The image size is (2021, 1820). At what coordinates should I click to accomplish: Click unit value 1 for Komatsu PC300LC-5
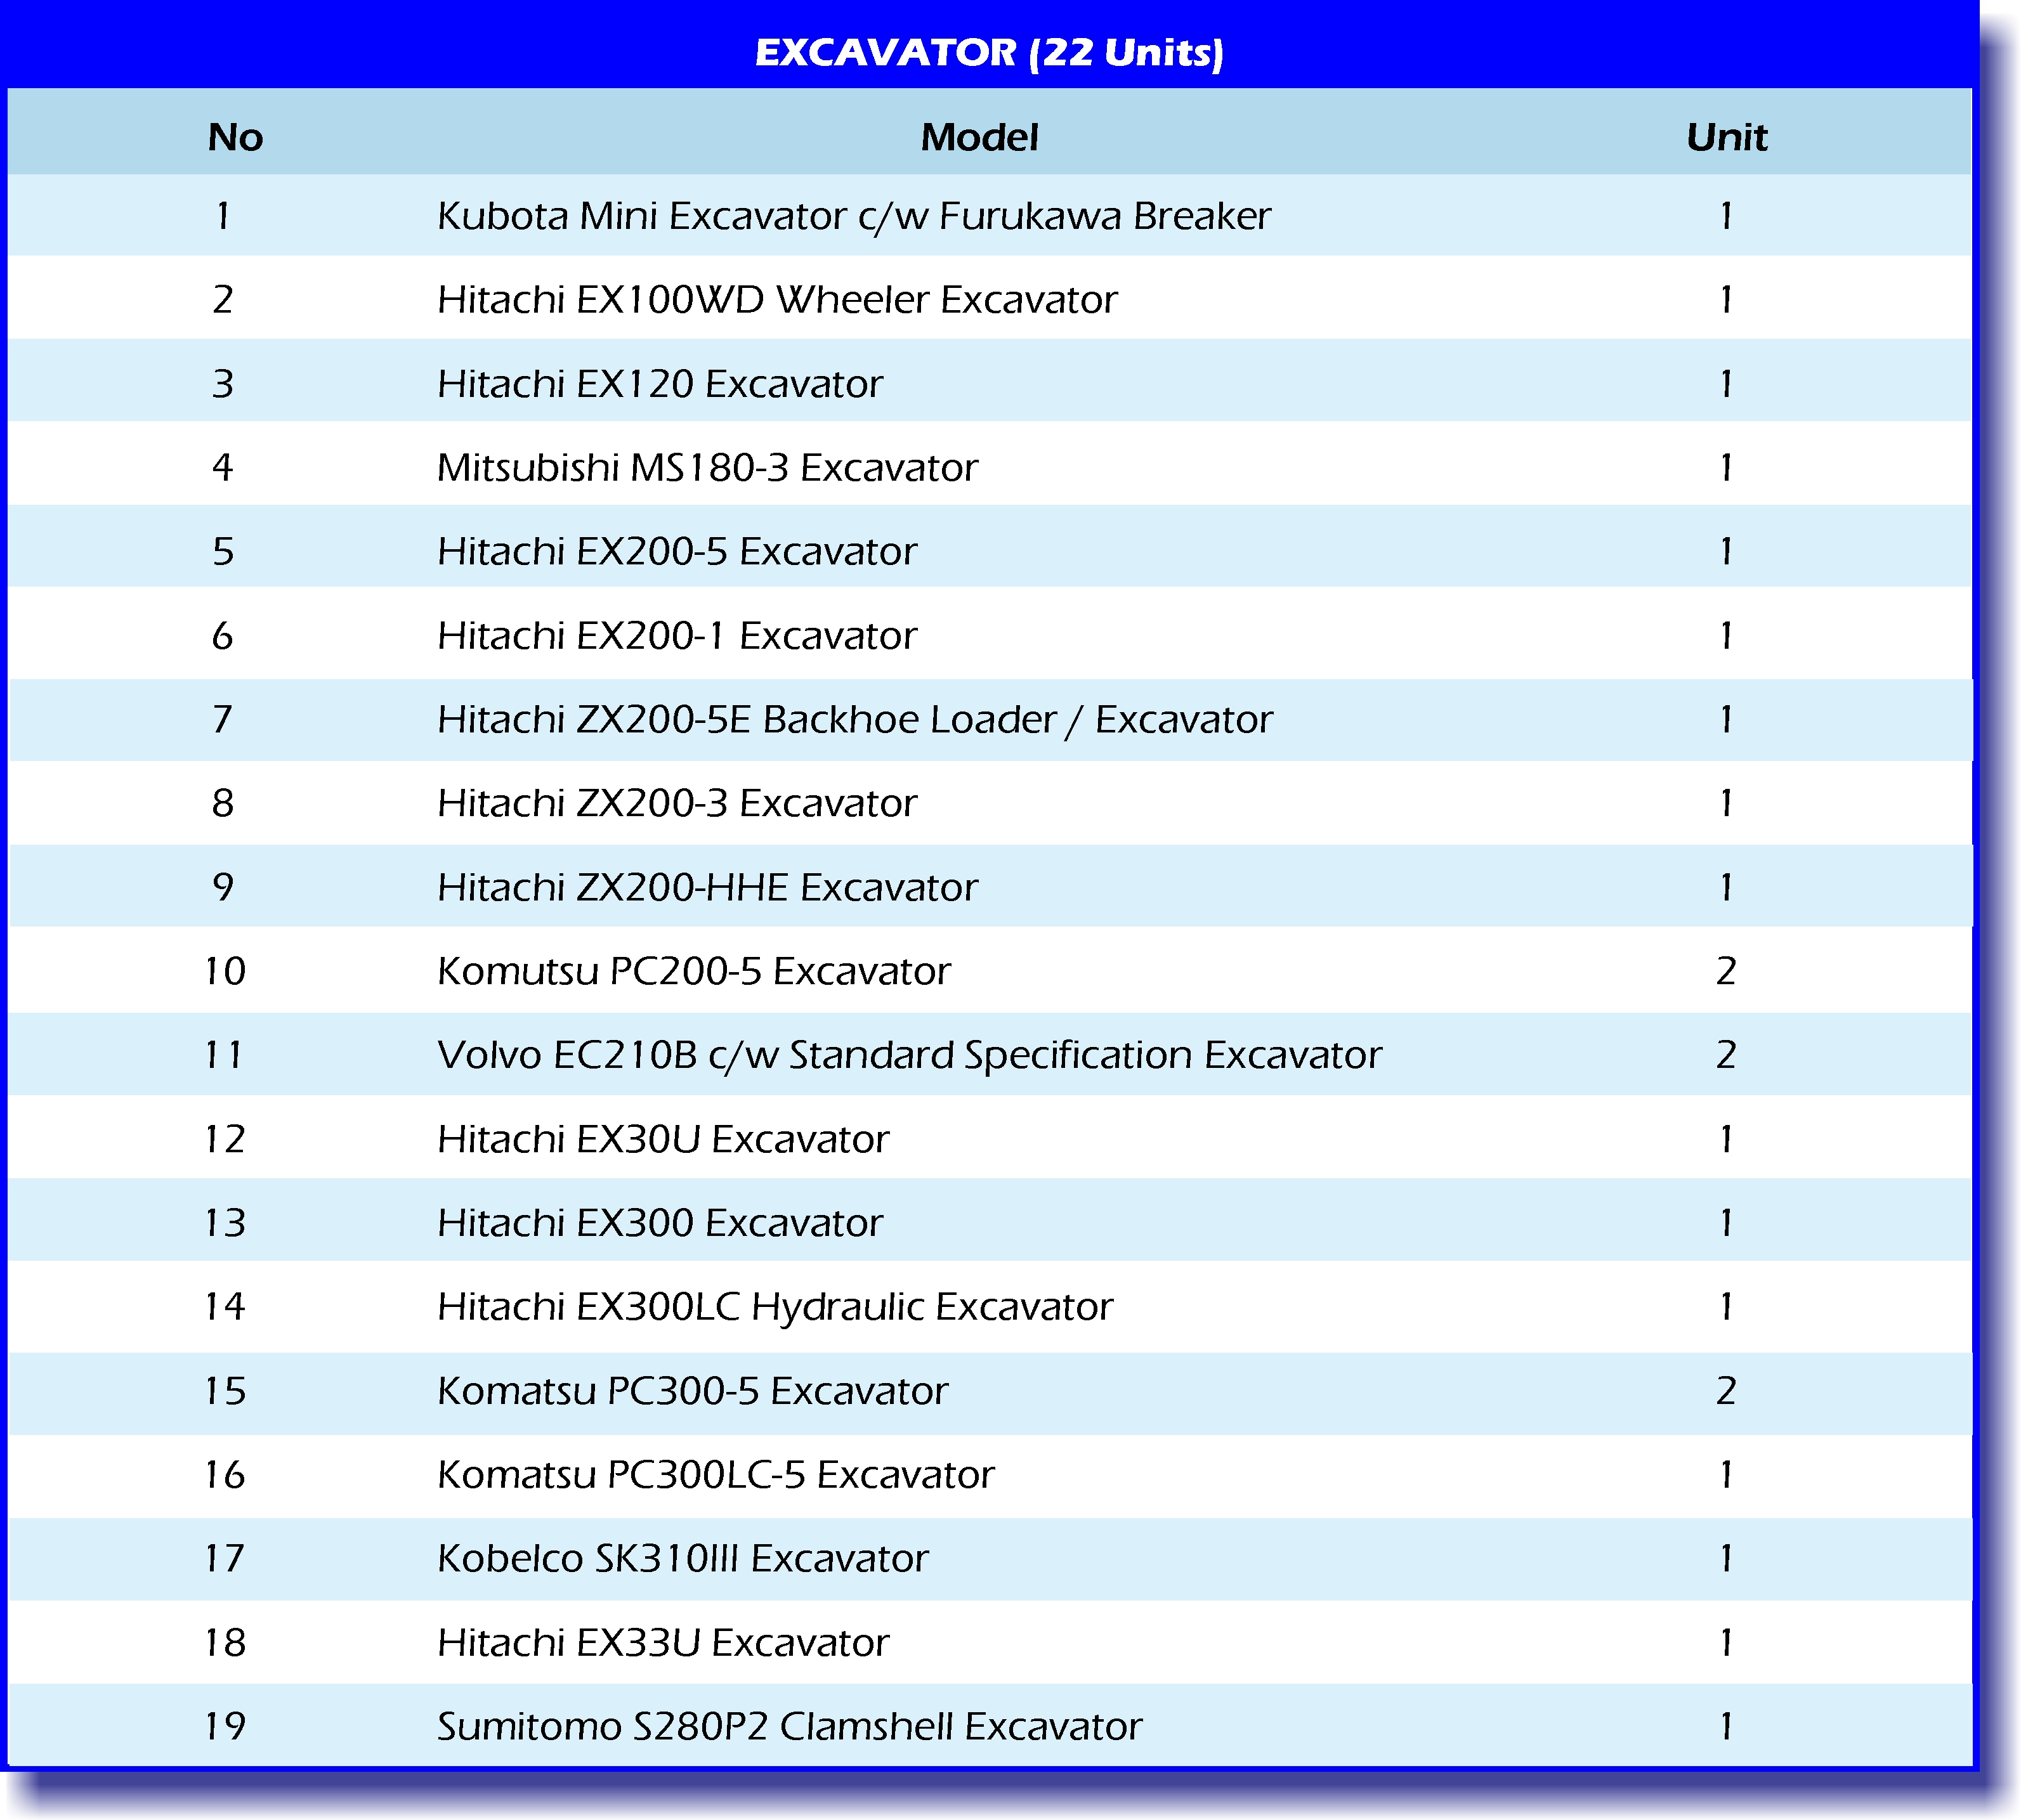coord(1727,1475)
